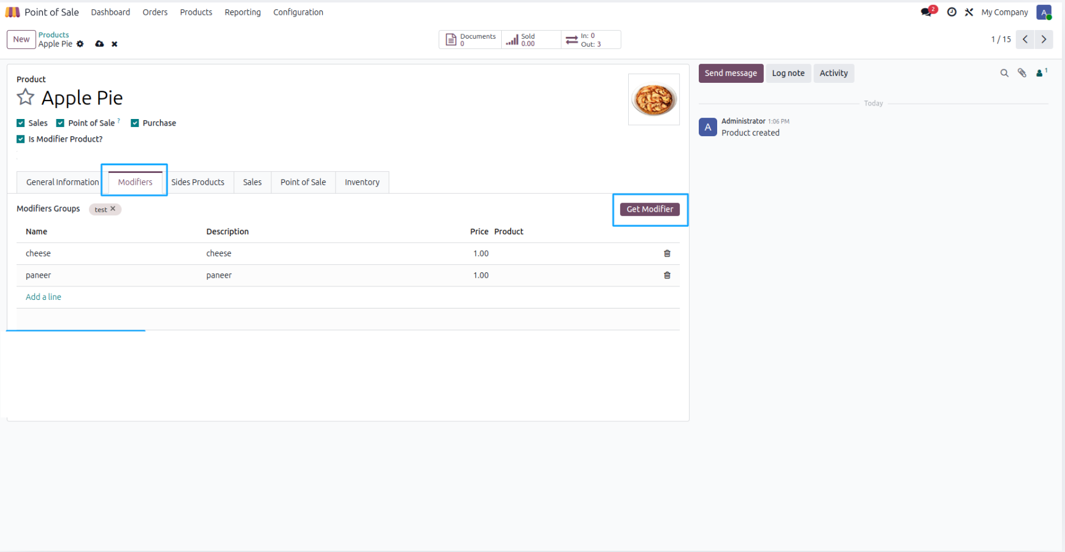Screen dimensions: 1065x552
Task: Open the In/Out transfers button
Action: click(x=591, y=40)
